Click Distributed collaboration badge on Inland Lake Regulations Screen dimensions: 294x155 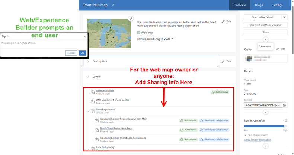[x=214, y=139]
